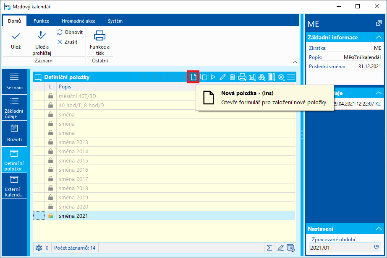Open the Základní údaje sidebar page
The width and height of the screenshot is (387, 258).
pos(14,108)
